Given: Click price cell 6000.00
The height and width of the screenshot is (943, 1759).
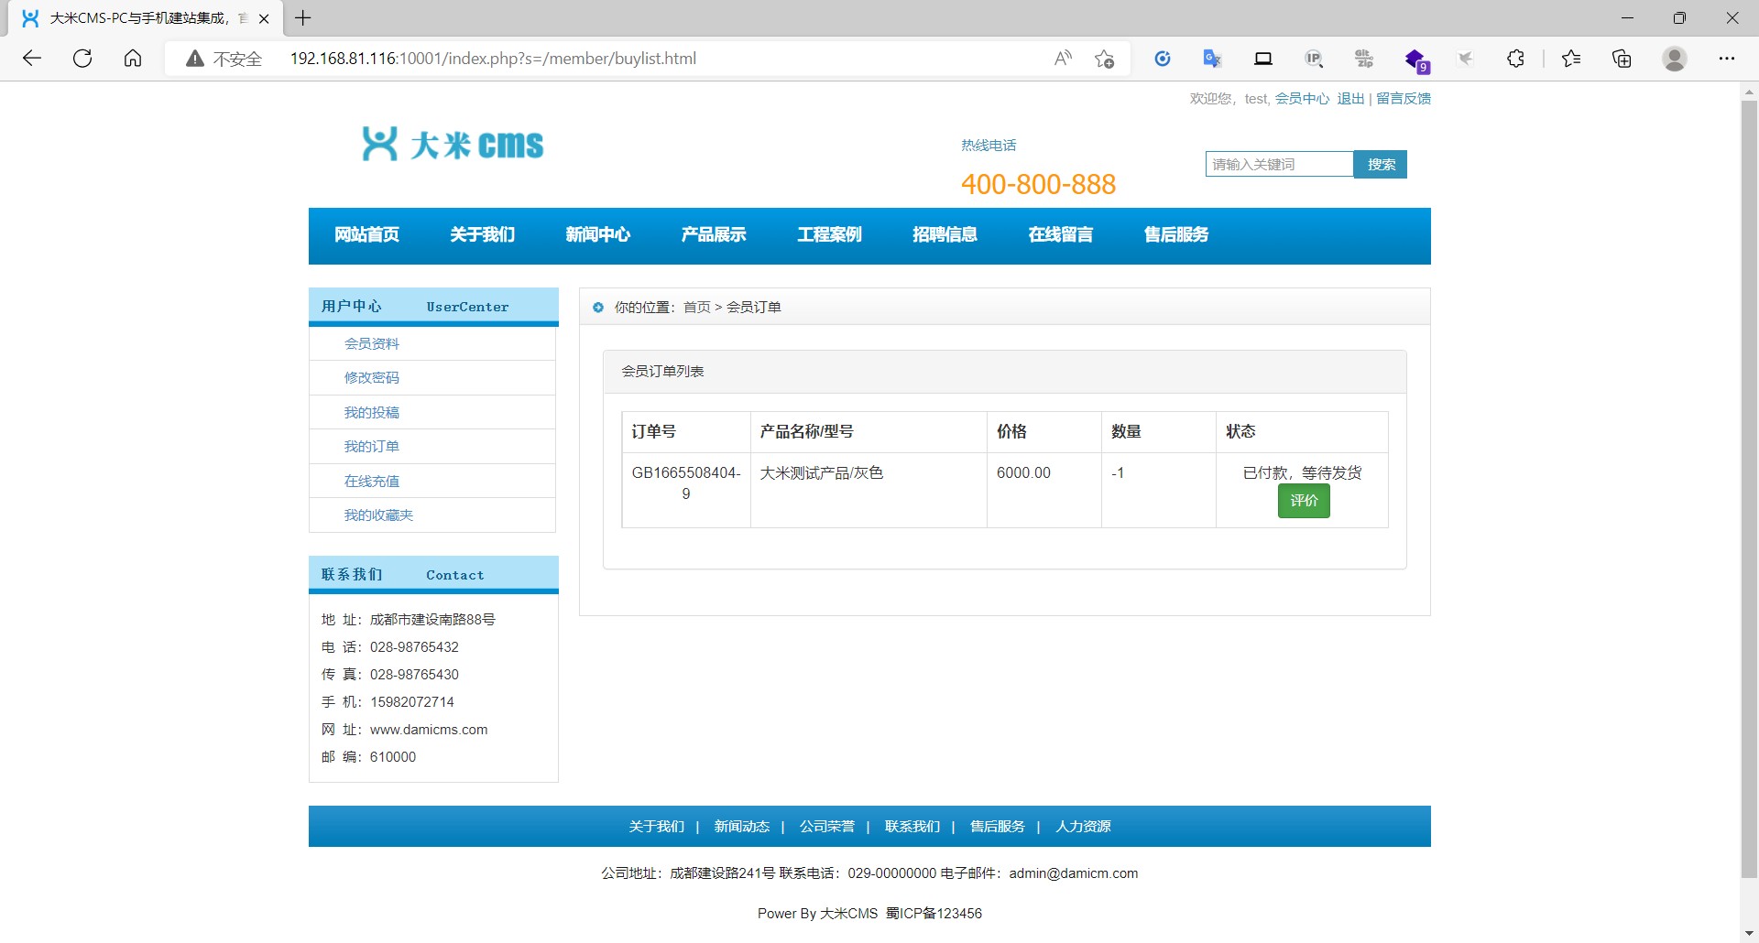Looking at the screenshot, I should pyautogui.click(x=1023, y=473).
